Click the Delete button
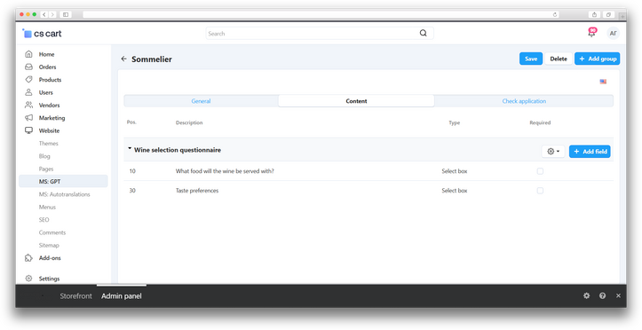The image size is (642, 330). click(x=559, y=59)
